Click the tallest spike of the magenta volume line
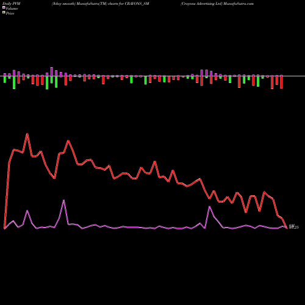This screenshot has height=305, width=305. [x=64, y=200]
